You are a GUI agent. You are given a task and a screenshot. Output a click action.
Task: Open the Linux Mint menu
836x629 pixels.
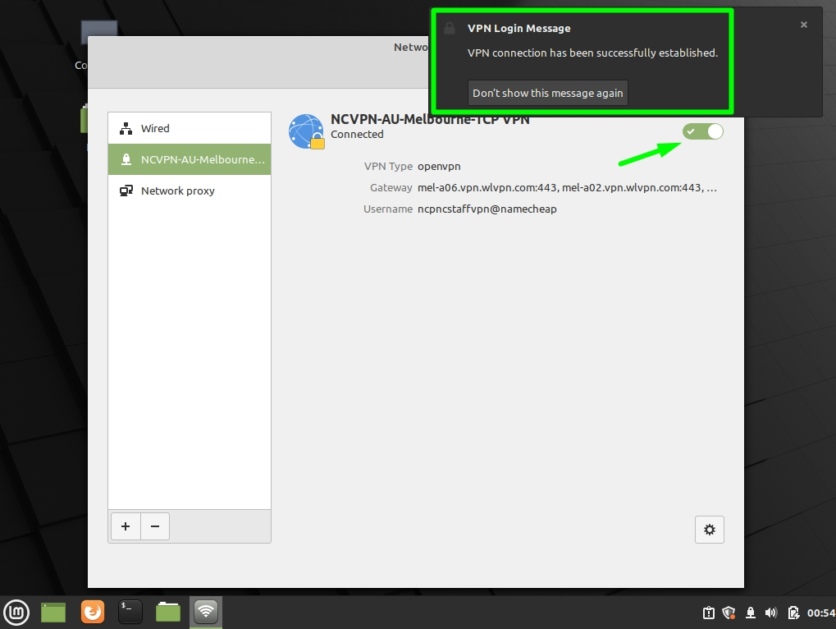16,612
